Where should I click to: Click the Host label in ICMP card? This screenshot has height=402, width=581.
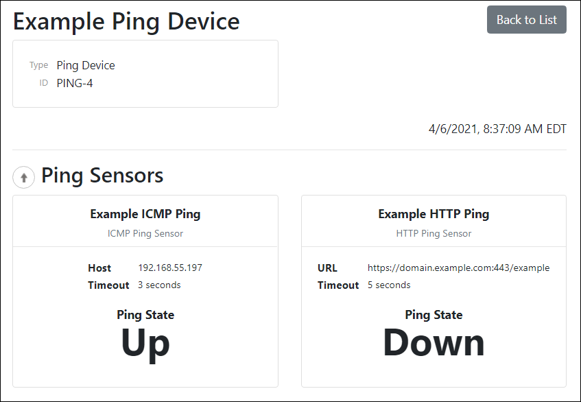pyautogui.click(x=99, y=268)
